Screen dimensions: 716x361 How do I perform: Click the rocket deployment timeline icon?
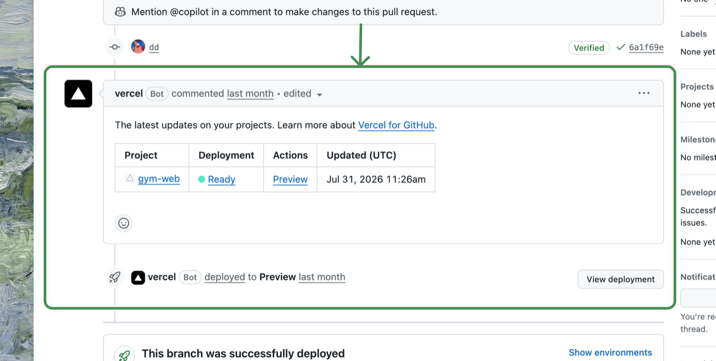point(115,277)
